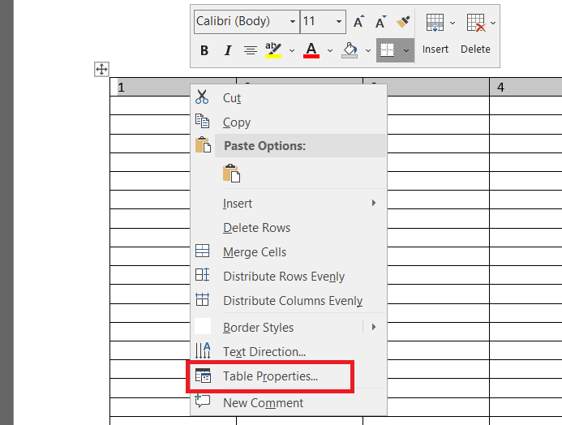
Task: Click the table header cell labeled 4
Action: [x=525, y=88]
